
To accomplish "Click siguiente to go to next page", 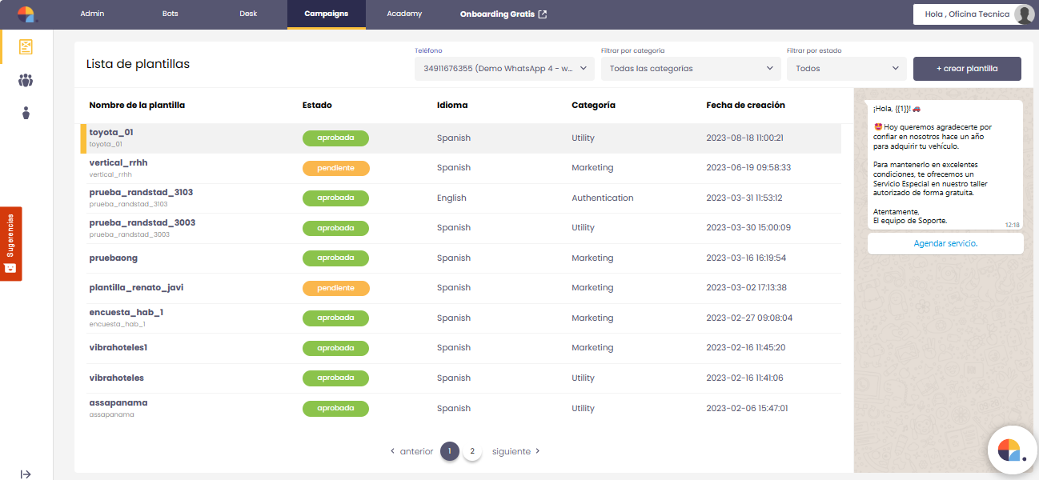I will coord(515,451).
